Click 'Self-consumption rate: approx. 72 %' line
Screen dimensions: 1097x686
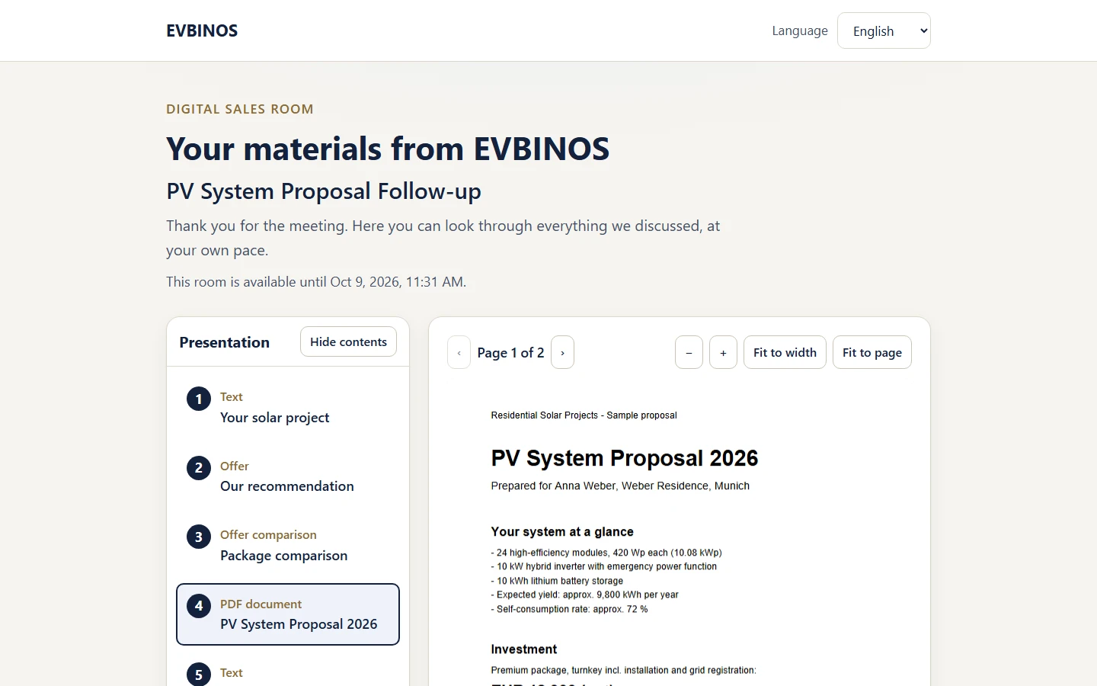click(x=569, y=609)
